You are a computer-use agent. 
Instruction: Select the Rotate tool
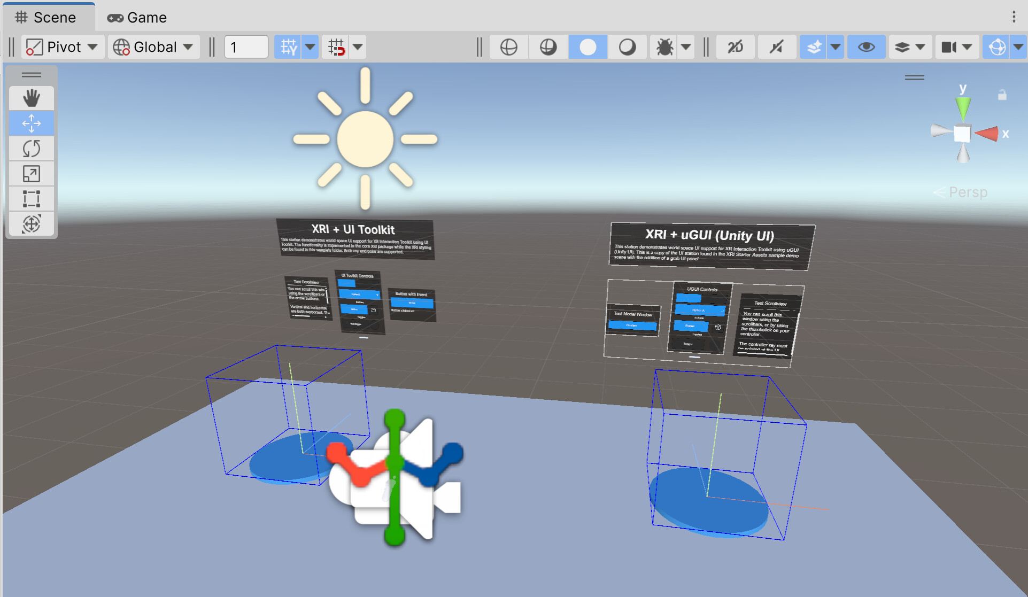click(32, 149)
